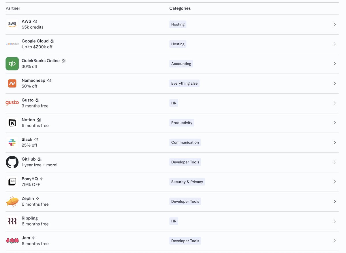This screenshot has width=346, height=253.
Task: Select the Hosting tag in Google Cloud row
Action: (x=178, y=44)
